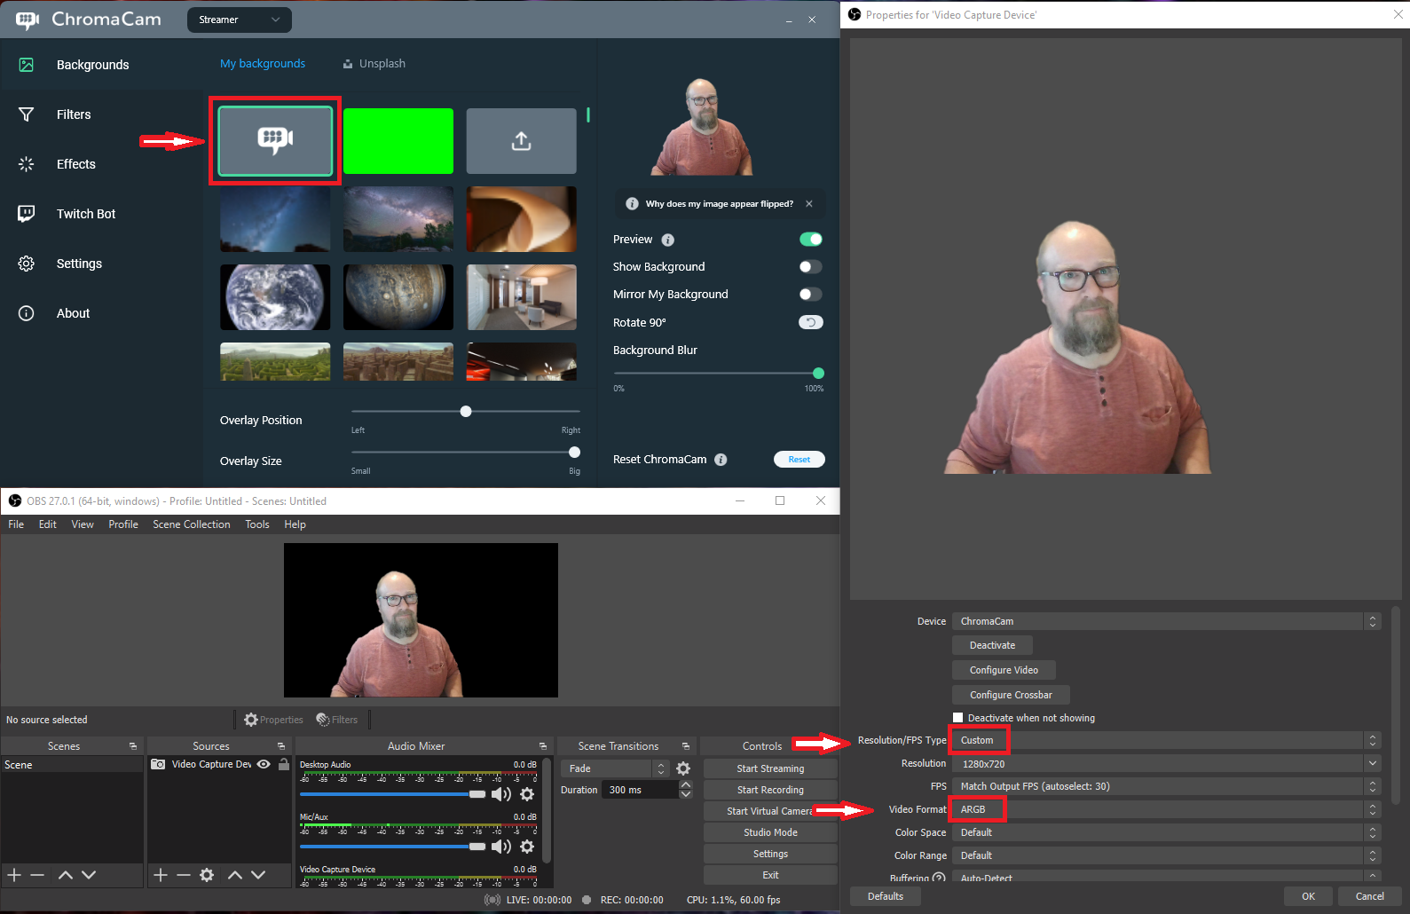The height and width of the screenshot is (914, 1410).
Task: Click the upload background icon tile
Action: tap(521, 141)
